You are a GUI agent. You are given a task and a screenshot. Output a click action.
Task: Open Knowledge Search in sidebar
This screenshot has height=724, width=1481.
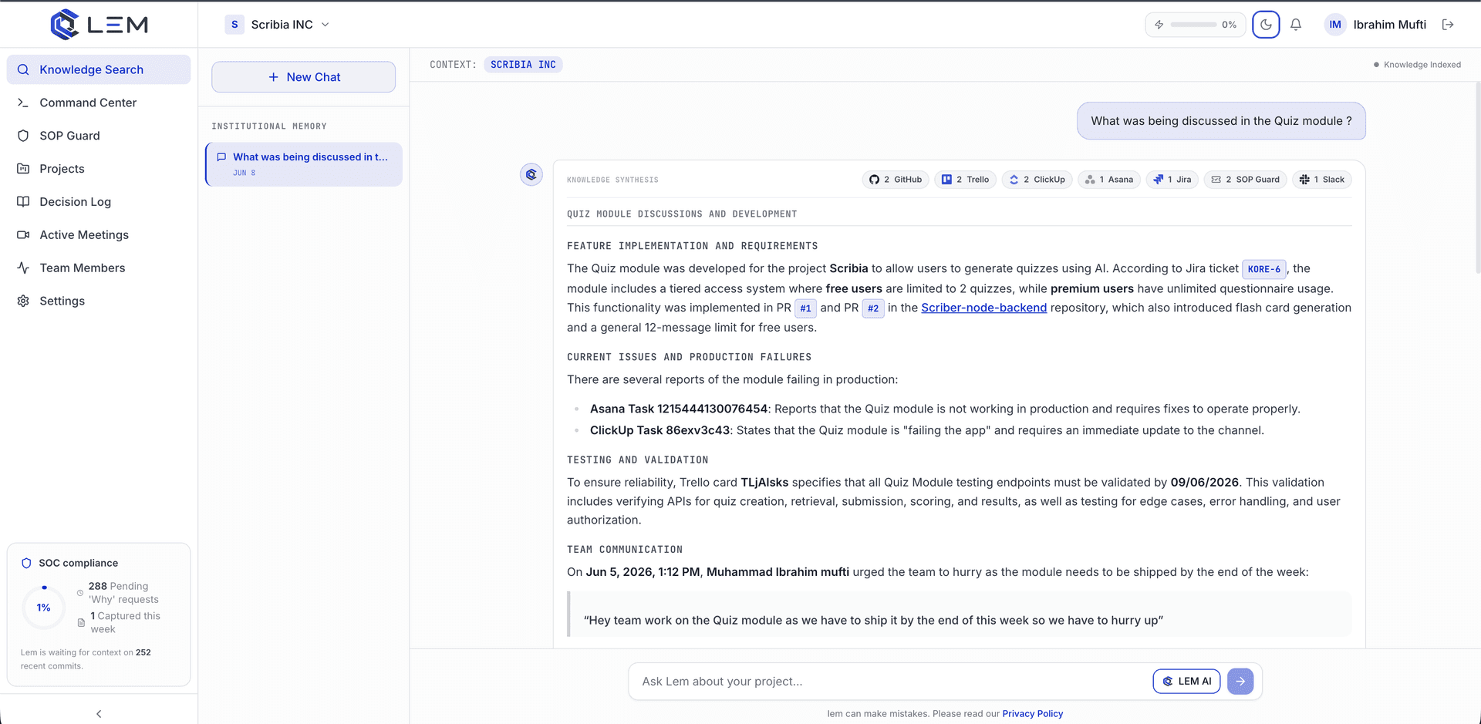point(99,69)
